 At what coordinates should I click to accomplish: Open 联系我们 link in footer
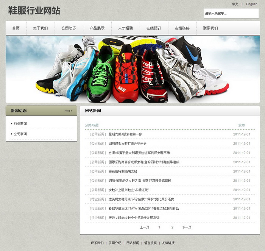97,243
